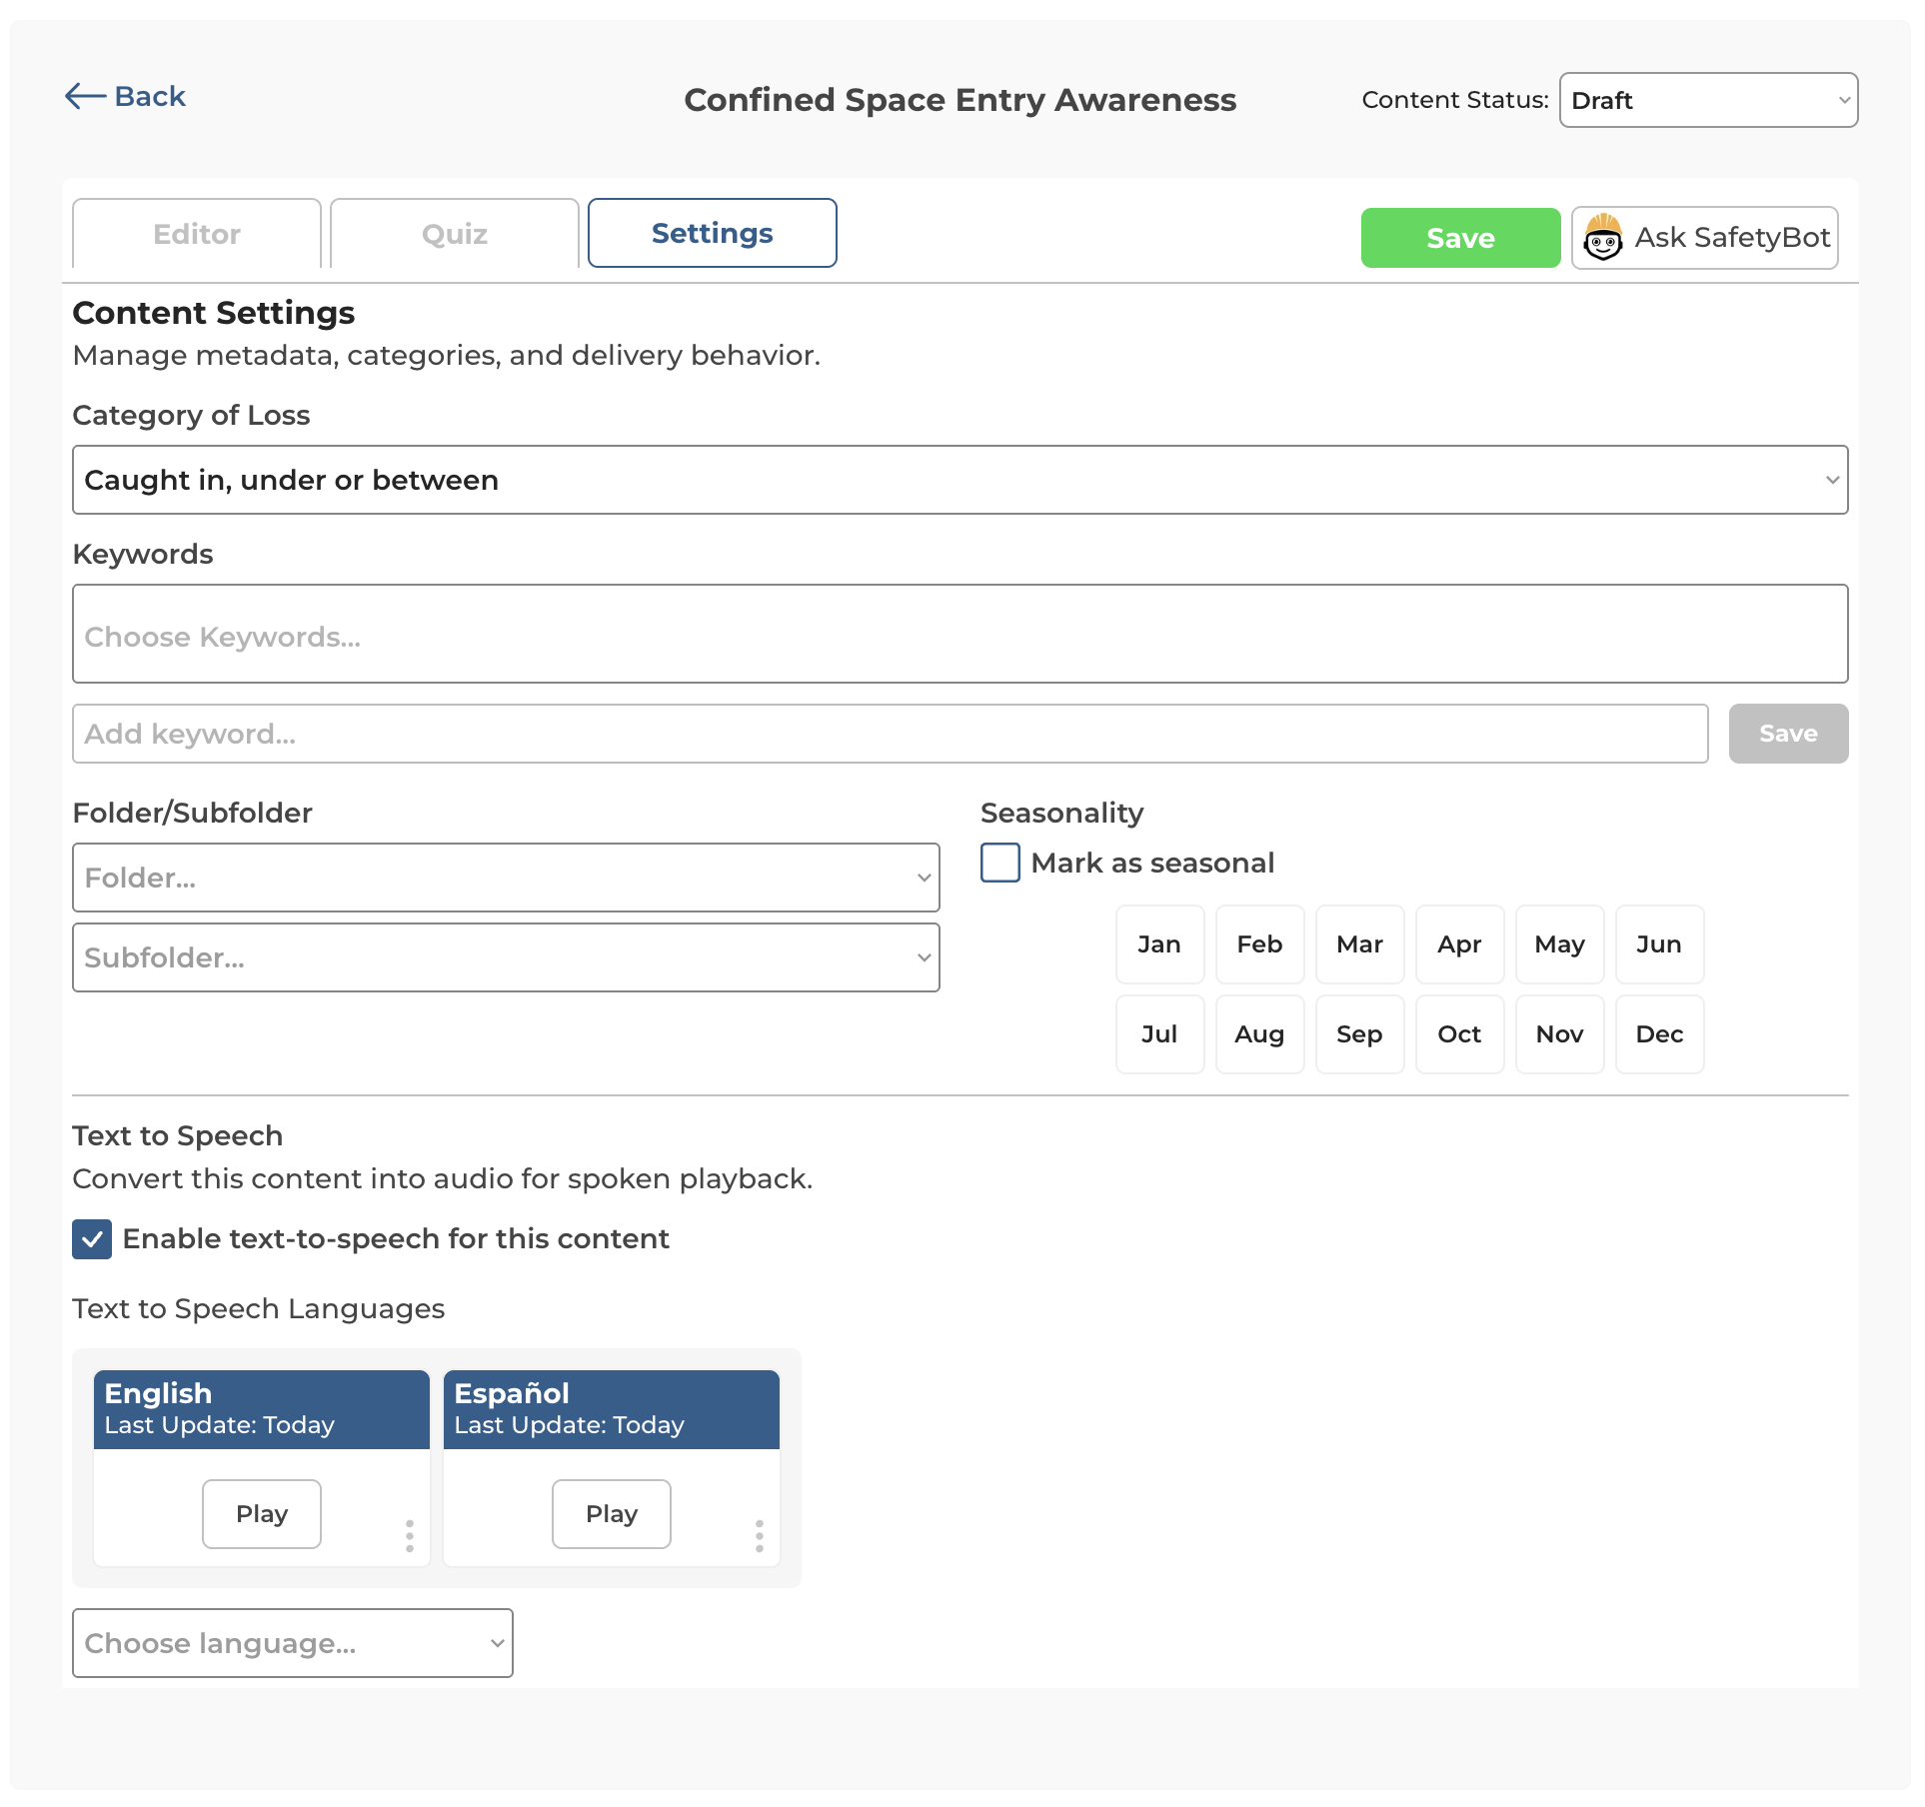Open the Content Status dropdown
This screenshot has width=1925, height=1807.
1707,99
